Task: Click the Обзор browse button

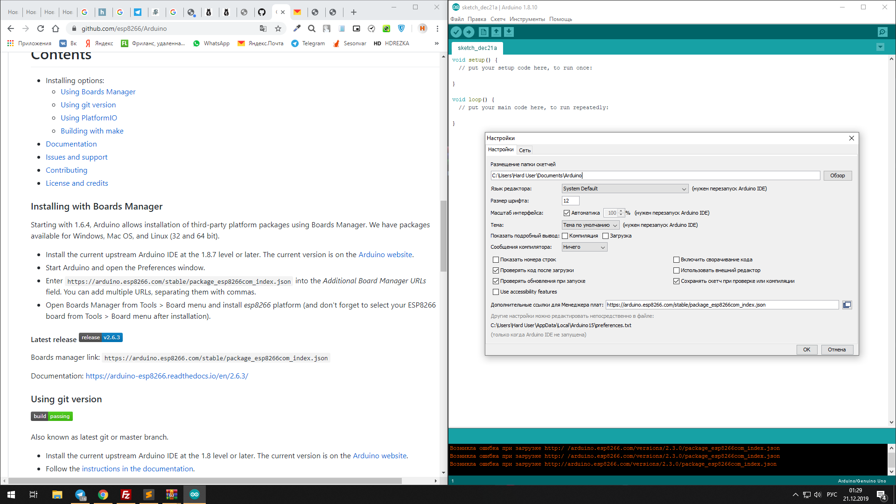Action: (x=837, y=175)
